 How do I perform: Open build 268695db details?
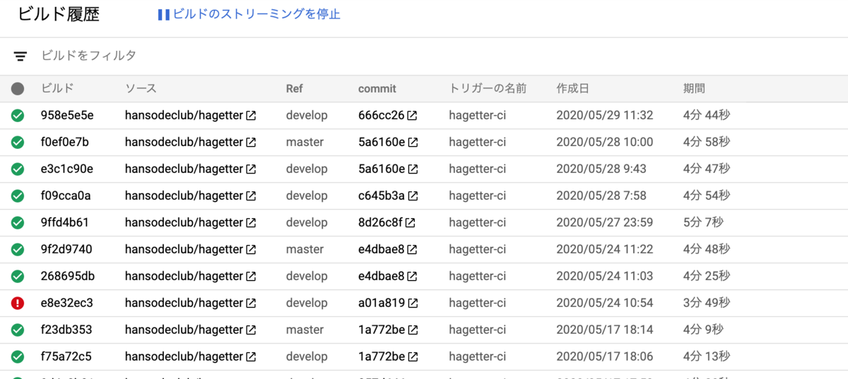coord(68,276)
